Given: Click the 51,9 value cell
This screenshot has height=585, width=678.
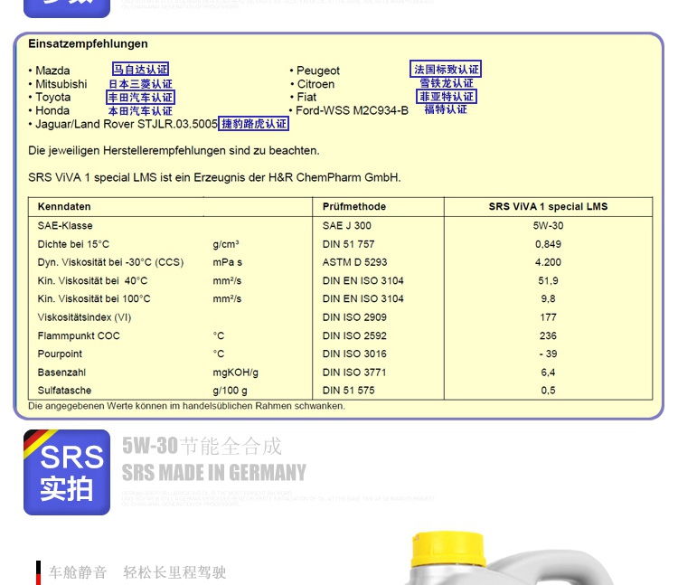Looking at the screenshot, I should coord(548,280).
